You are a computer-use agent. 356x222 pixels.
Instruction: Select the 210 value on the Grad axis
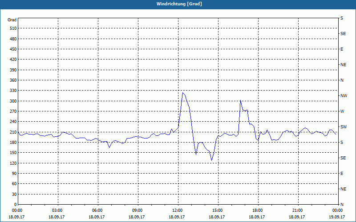point(13,132)
